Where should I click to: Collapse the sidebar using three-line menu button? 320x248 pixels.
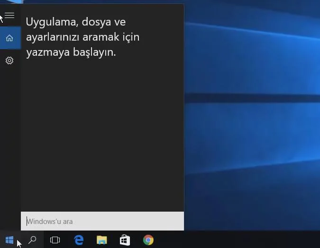(x=9, y=16)
